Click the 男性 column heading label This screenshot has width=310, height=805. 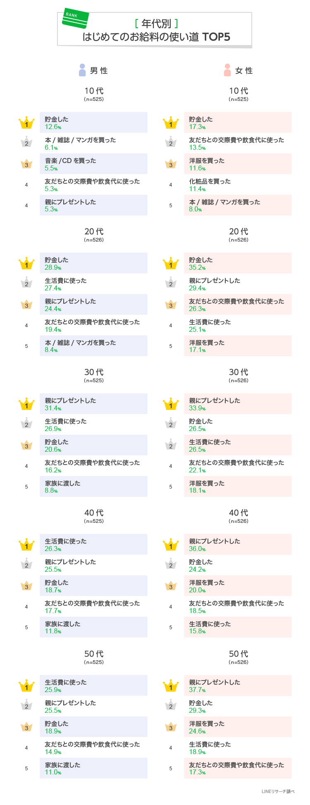(99, 71)
